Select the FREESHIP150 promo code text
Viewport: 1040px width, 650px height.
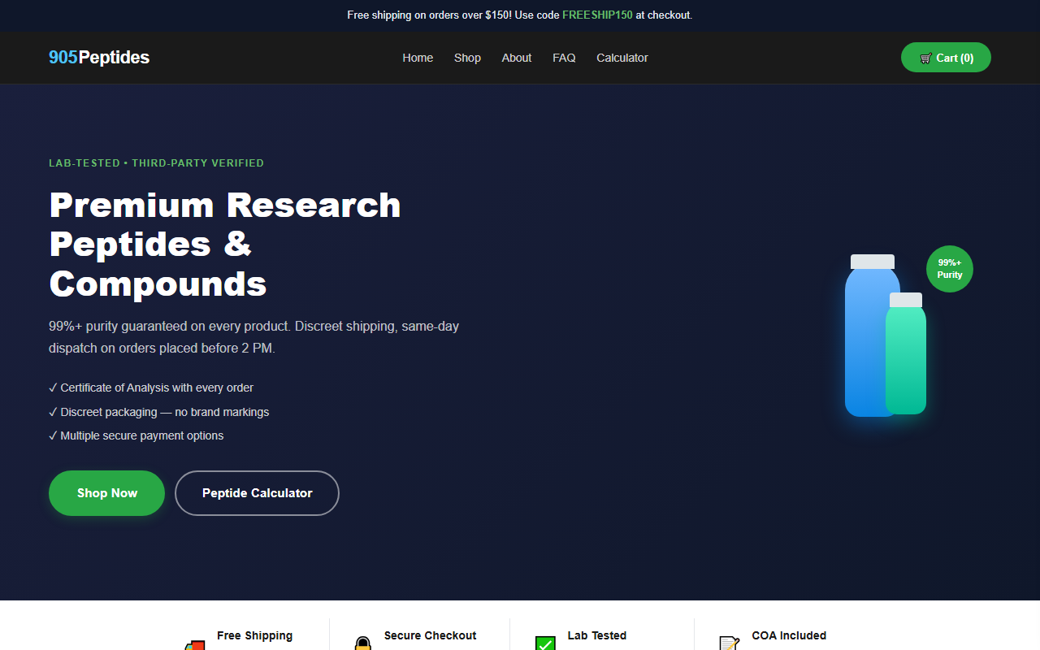[597, 15]
